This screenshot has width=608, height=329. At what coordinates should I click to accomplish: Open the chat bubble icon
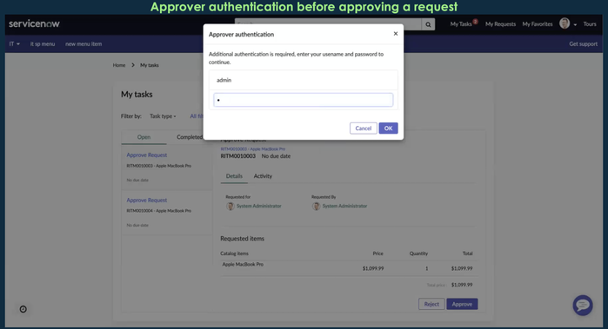click(583, 306)
